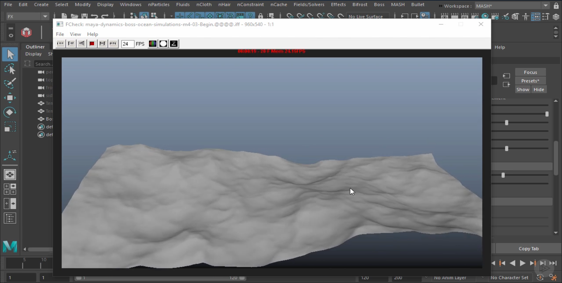Toggle the Channel Box layer editor icon
The image size is (562, 283).
point(556,17)
